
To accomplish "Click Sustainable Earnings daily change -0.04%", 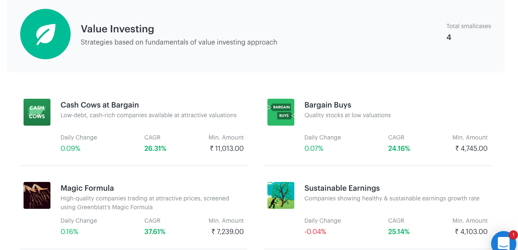I will [x=315, y=232].
